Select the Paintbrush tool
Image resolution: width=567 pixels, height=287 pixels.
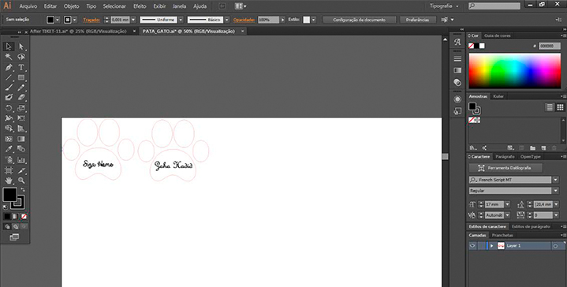(9, 88)
